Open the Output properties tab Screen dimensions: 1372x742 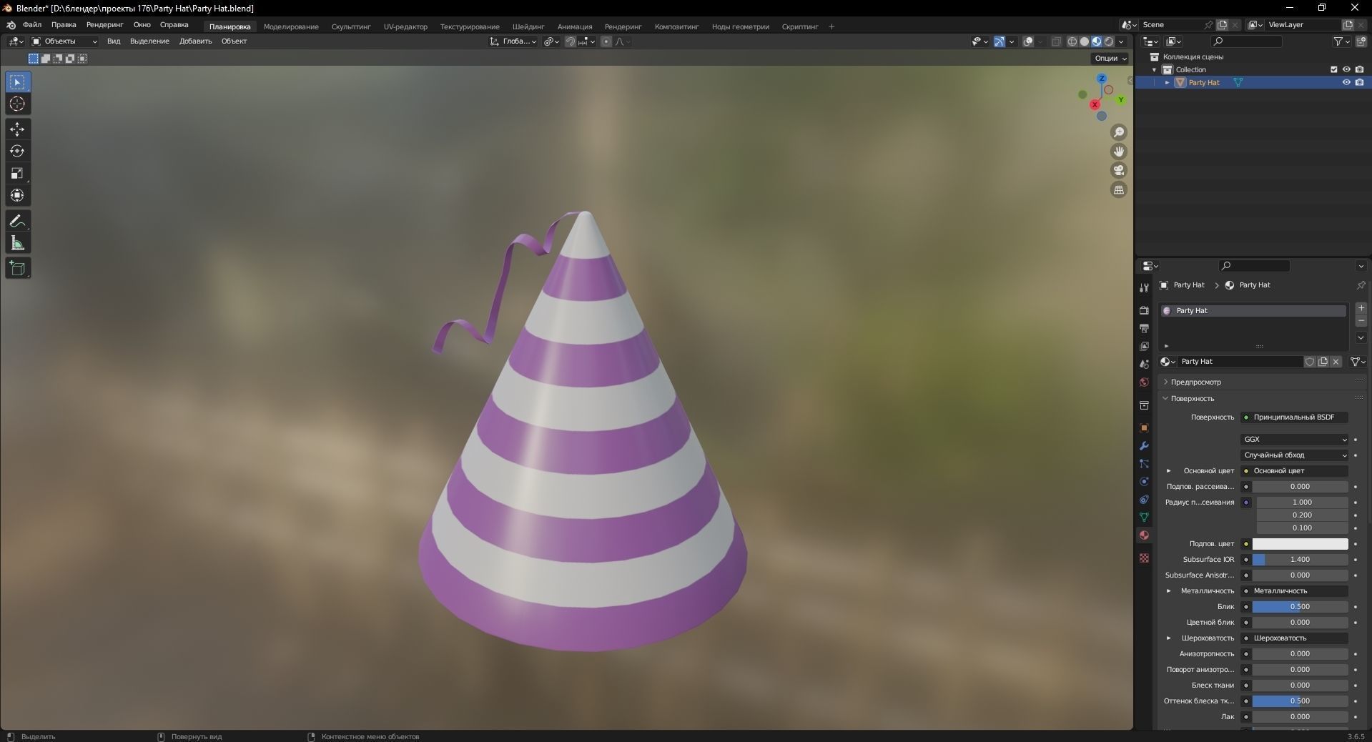tap(1144, 328)
